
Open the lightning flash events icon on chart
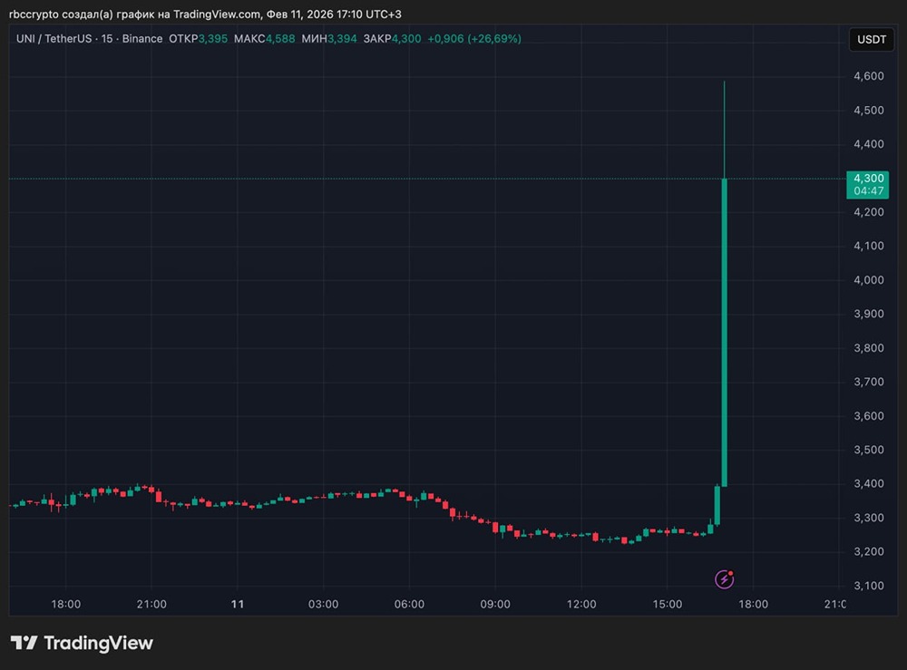point(723,579)
